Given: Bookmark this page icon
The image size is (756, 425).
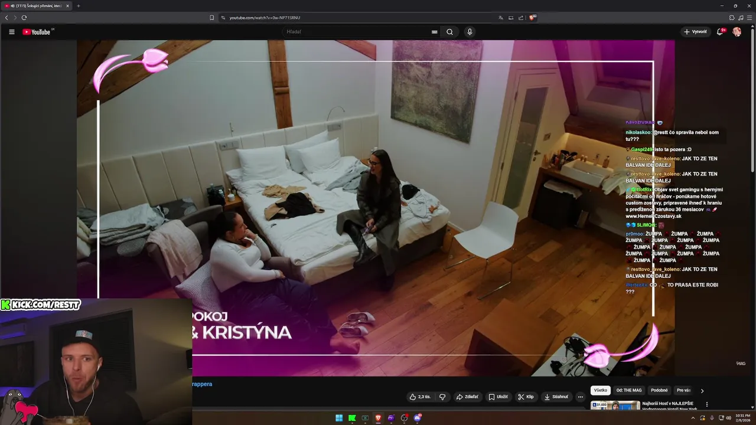Looking at the screenshot, I should point(212,18).
